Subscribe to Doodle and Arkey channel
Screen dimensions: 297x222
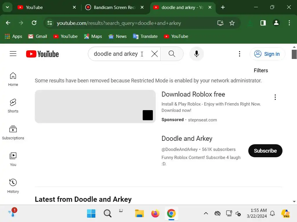265,151
